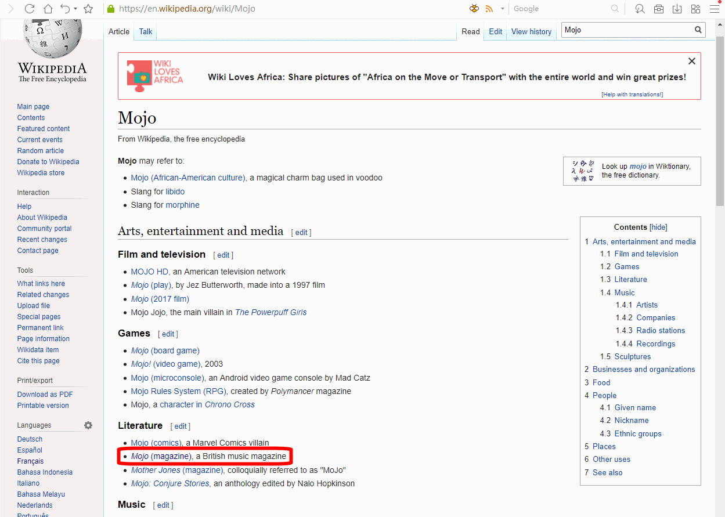Open the search engine selector dropdown
The width and height of the screenshot is (725, 517).
click(503, 9)
